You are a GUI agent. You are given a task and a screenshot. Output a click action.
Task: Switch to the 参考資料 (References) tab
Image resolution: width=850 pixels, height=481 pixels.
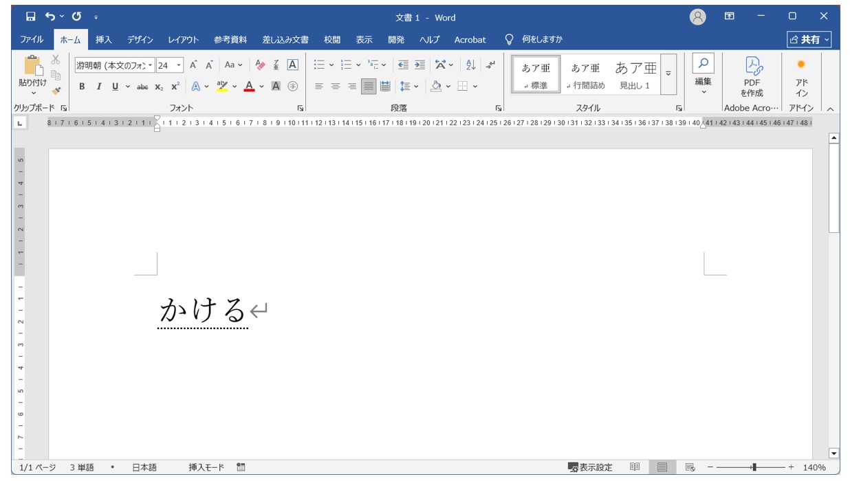(x=230, y=40)
